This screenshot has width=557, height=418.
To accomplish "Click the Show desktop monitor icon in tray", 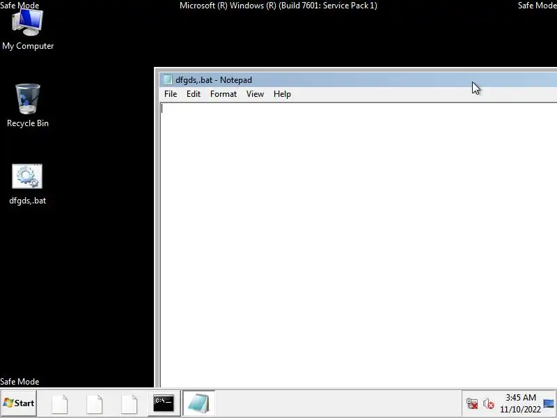I will 549,403.
